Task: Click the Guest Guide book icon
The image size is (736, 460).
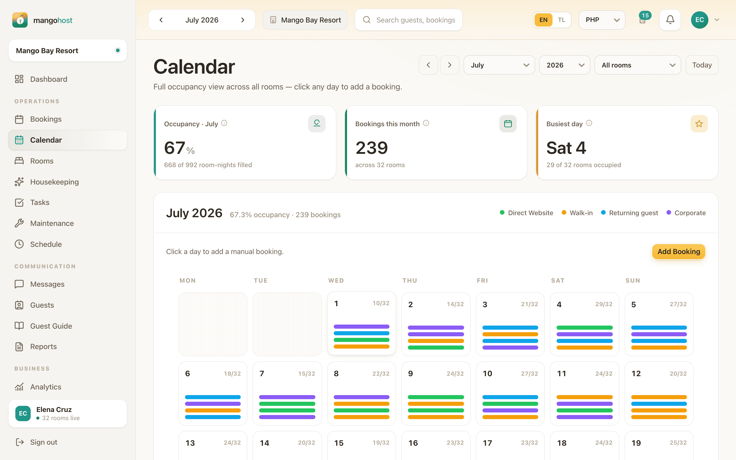Action: 19,326
